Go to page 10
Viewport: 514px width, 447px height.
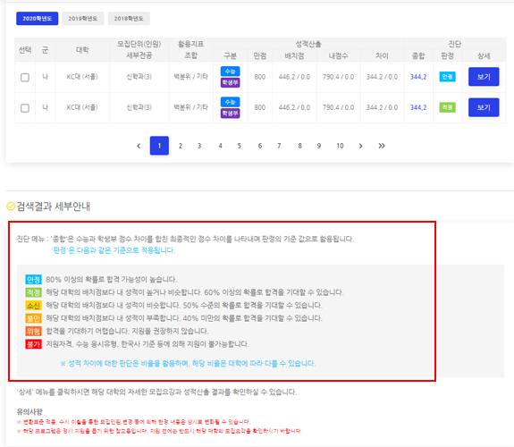pos(340,146)
